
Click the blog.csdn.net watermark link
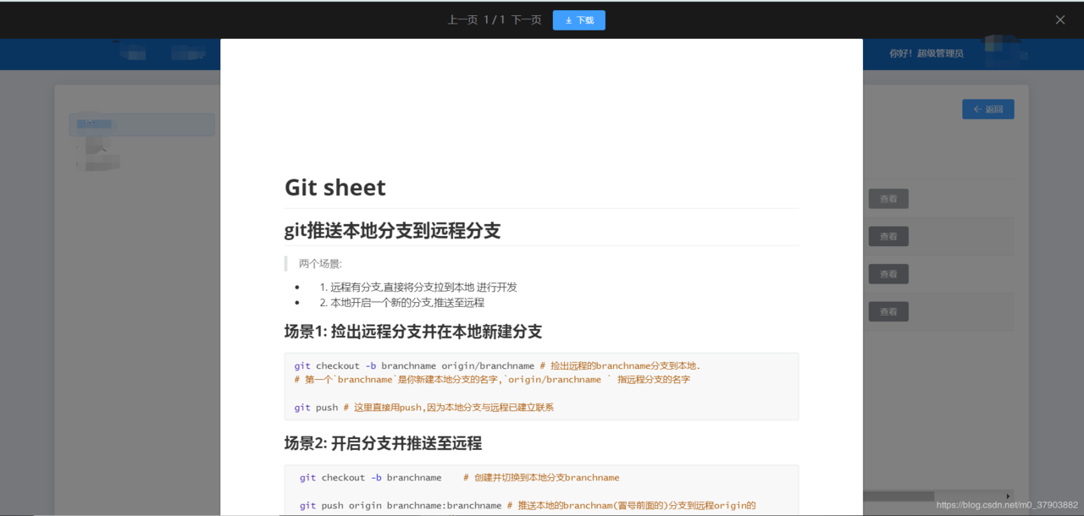[1007, 505]
